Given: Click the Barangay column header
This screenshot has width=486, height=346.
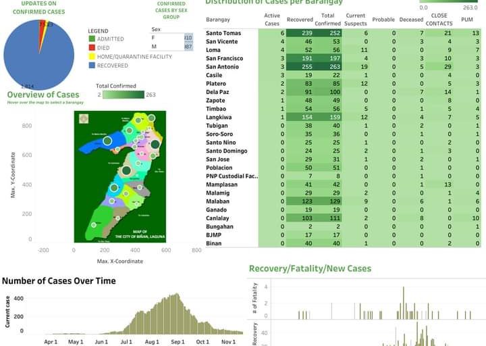Looking at the screenshot, I should (218, 20).
